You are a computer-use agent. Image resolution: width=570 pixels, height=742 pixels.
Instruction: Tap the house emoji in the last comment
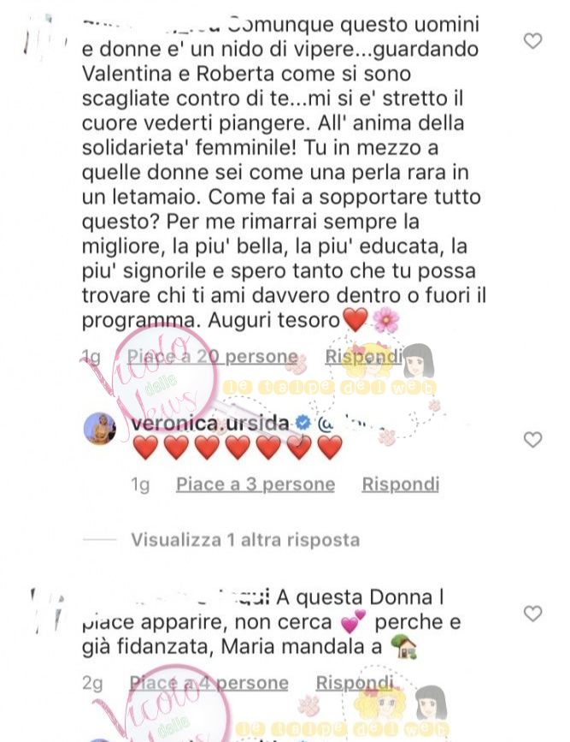point(403,647)
